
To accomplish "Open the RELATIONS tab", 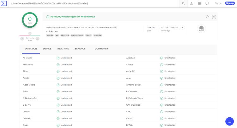I will [63, 49].
